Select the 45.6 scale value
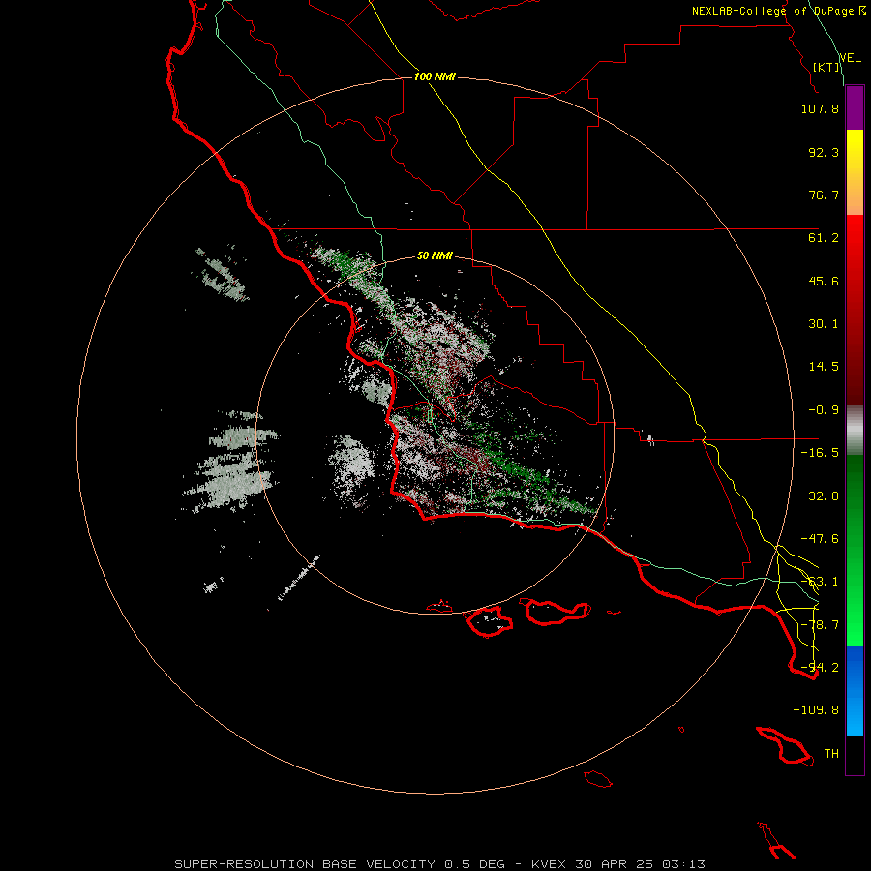Image resolution: width=871 pixels, height=871 pixels. (x=824, y=281)
